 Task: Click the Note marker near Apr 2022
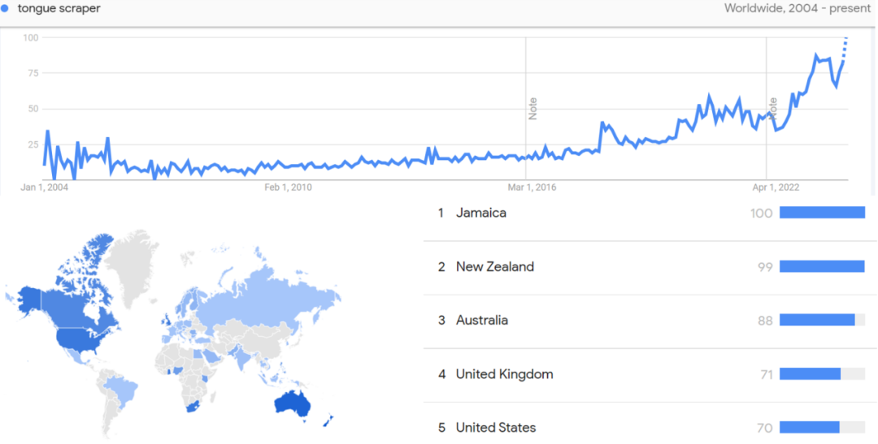[x=773, y=109]
